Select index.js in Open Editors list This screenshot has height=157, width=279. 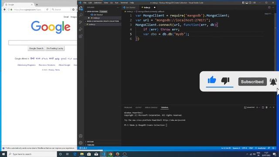coord(96,18)
